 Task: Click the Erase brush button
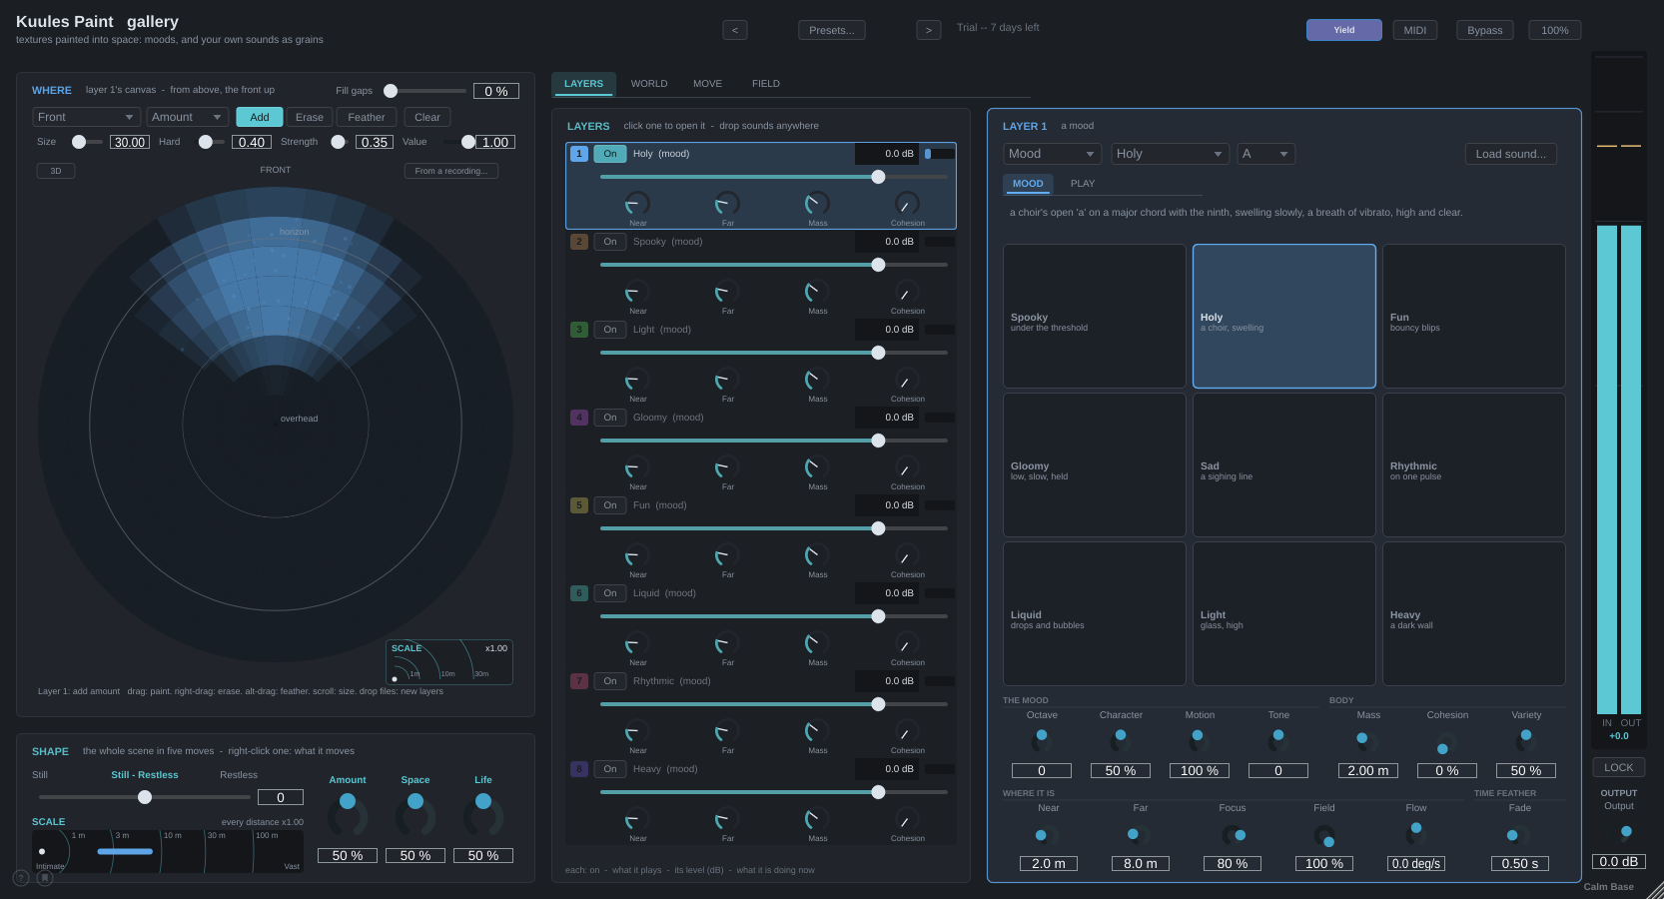point(310,117)
